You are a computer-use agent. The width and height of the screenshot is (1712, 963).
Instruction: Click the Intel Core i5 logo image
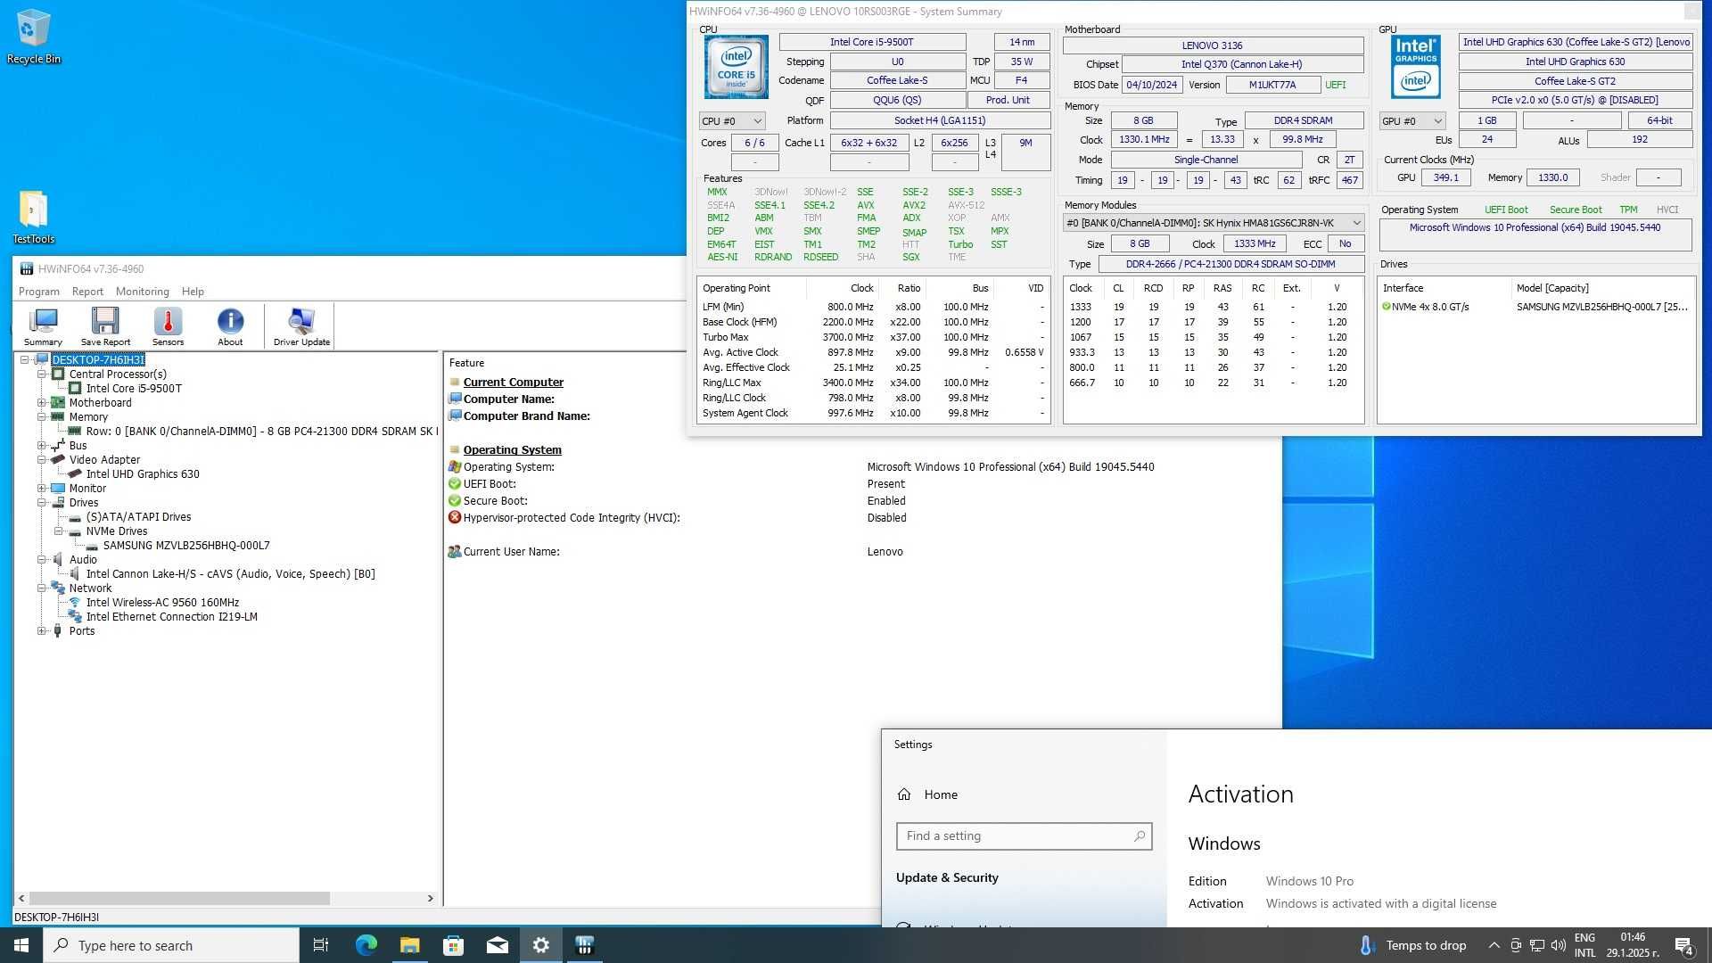tap(736, 67)
